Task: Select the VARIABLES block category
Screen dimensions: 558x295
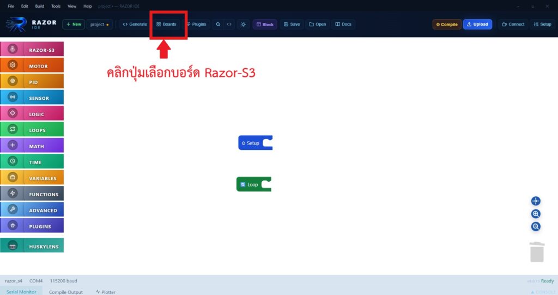Action: click(x=32, y=177)
